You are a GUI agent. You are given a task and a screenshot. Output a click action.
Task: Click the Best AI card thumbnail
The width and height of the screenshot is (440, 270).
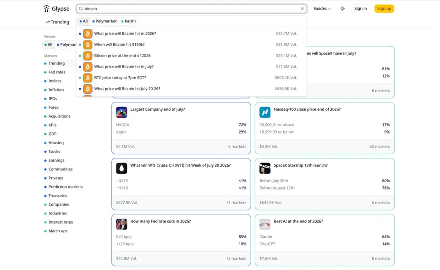pyautogui.click(x=265, y=224)
